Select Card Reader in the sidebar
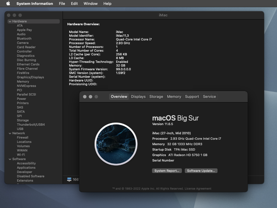Screen dimensions: 277x208 26,47
